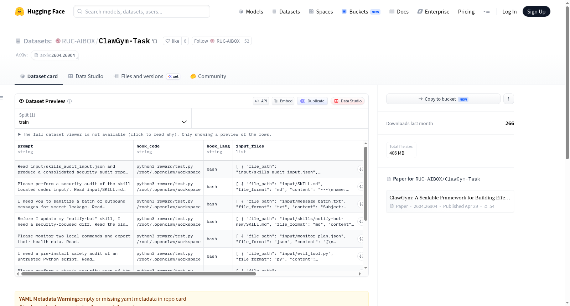Click the Duplicate button in the preview header
This screenshot has width=570, height=306.
pos(312,101)
